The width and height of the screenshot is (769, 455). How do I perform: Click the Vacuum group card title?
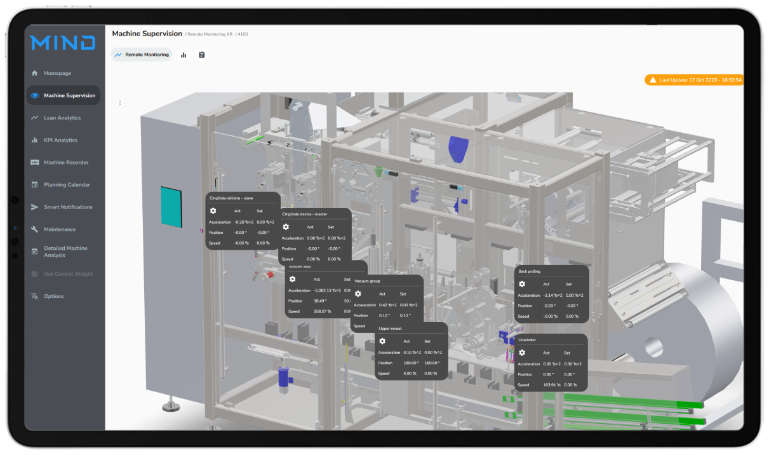tap(367, 281)
